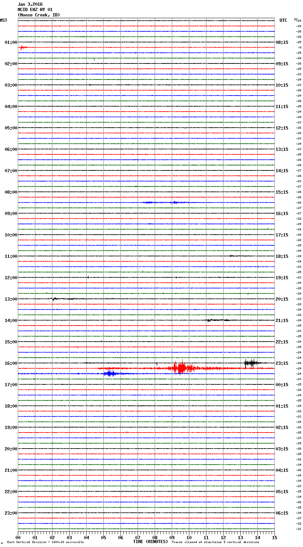
Task: Select the 22:00 MST time label
Action: 11,491
